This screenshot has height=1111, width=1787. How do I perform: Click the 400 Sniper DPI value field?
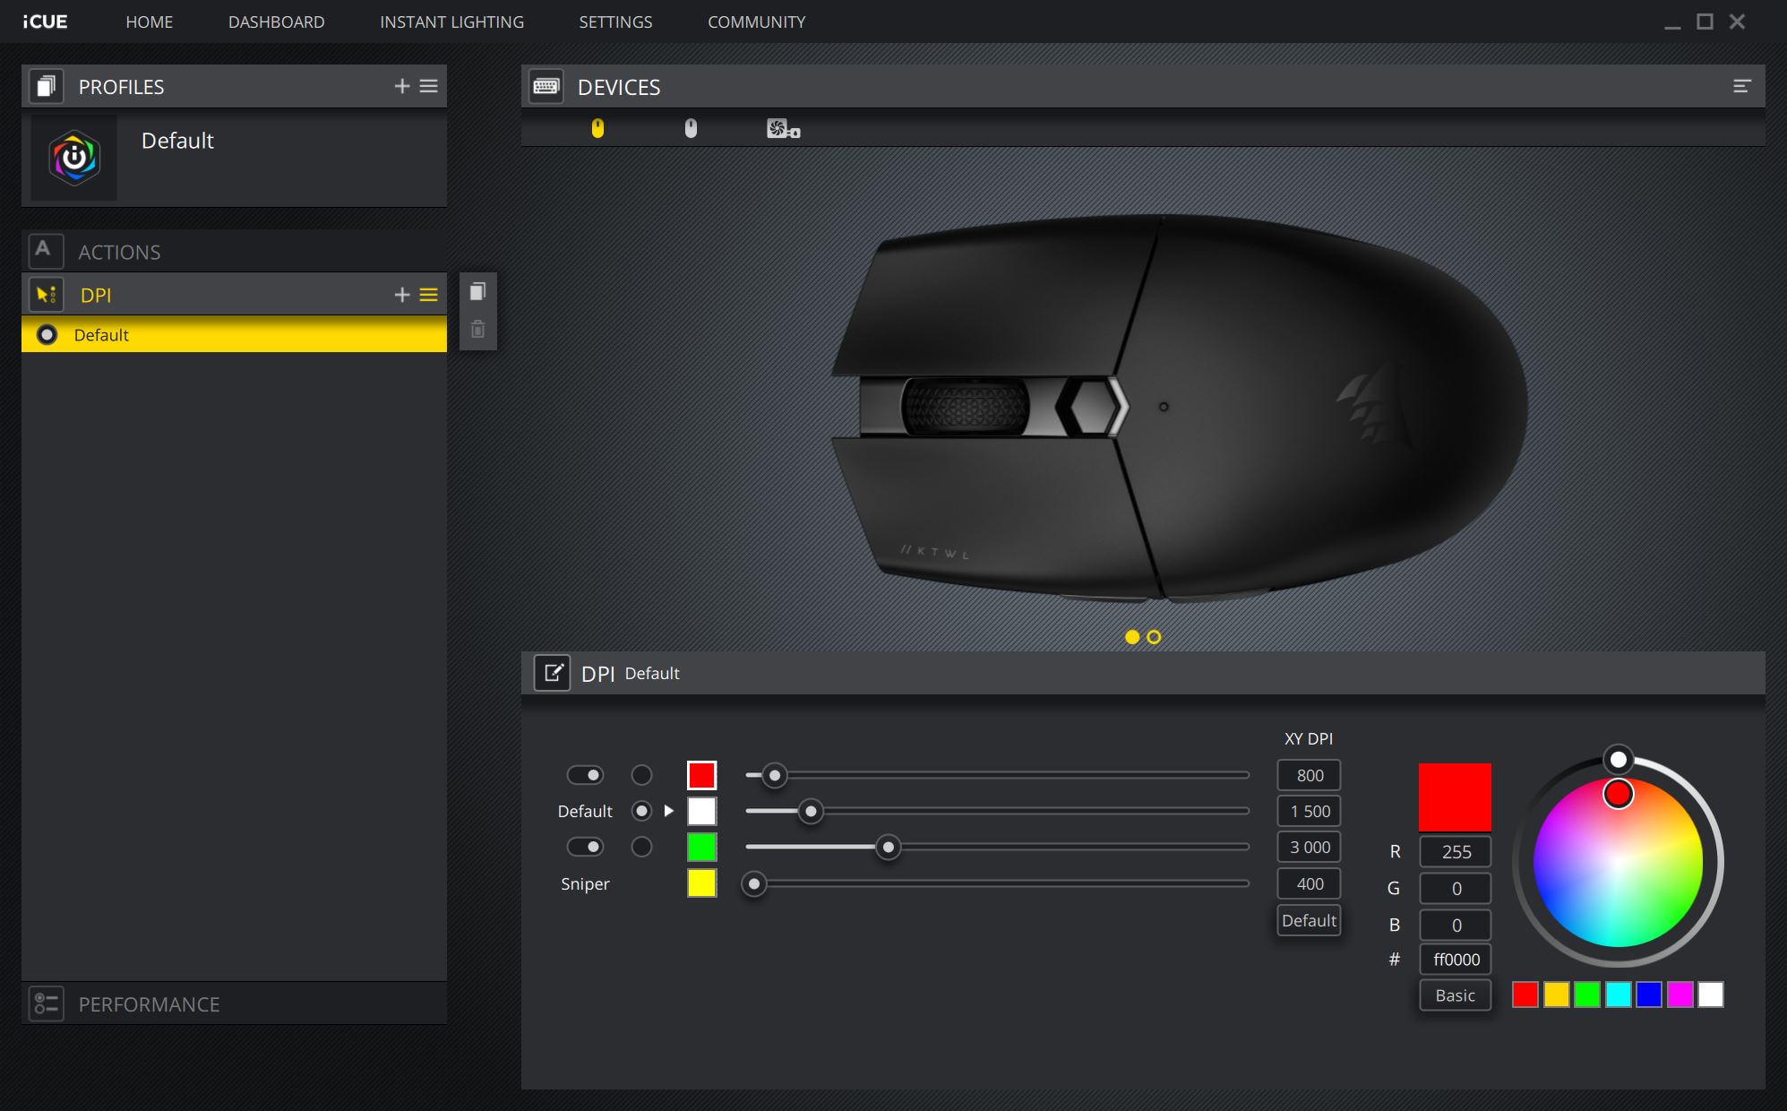[x=1309, y=883]
